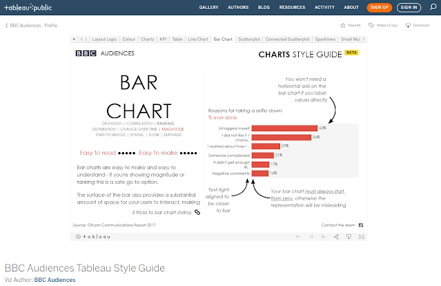Screen dimensions: 441x286
Task: Switch to the Layout Logic tab
Action: point(104,39)
